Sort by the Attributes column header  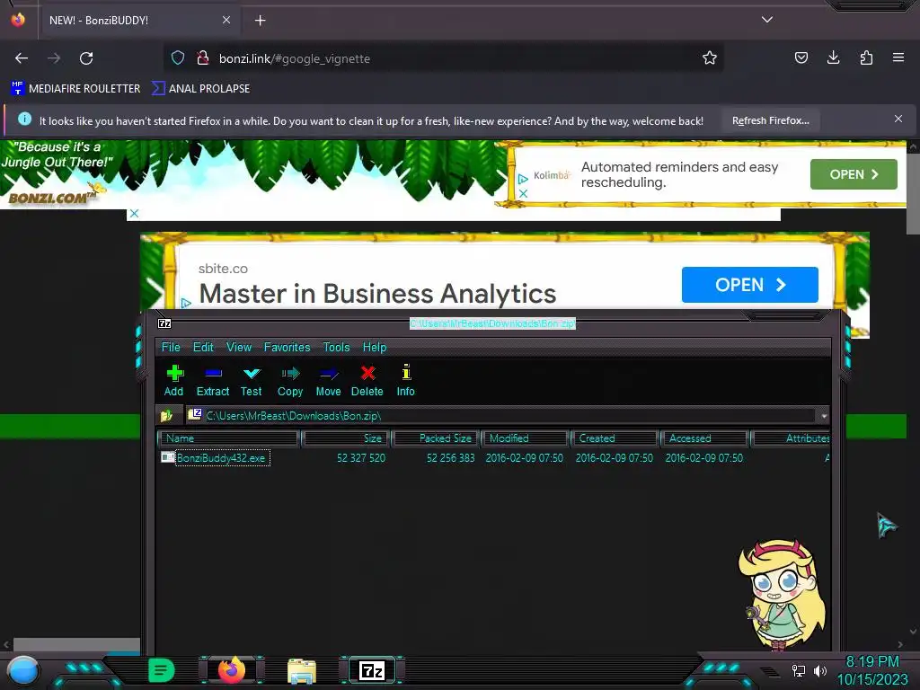[x=791, y=438]
